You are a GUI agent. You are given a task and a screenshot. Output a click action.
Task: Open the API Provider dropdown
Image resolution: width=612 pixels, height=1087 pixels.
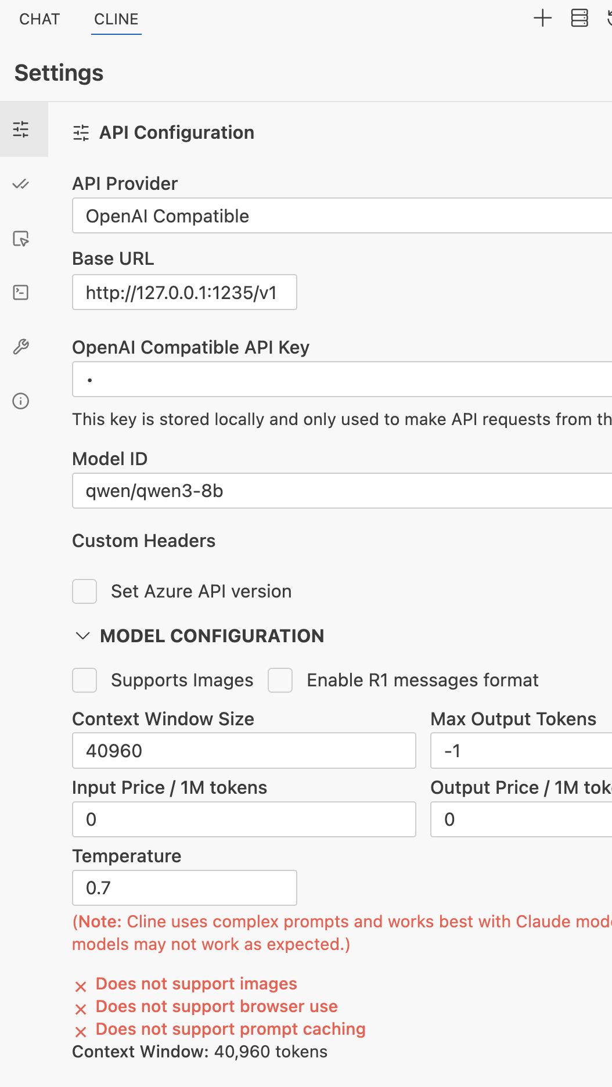341,216
